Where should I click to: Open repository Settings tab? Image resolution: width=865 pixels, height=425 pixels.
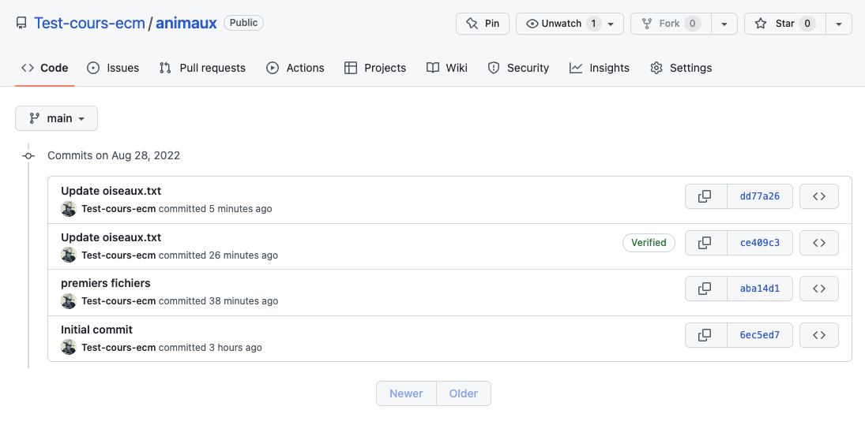tap(681, 68)
